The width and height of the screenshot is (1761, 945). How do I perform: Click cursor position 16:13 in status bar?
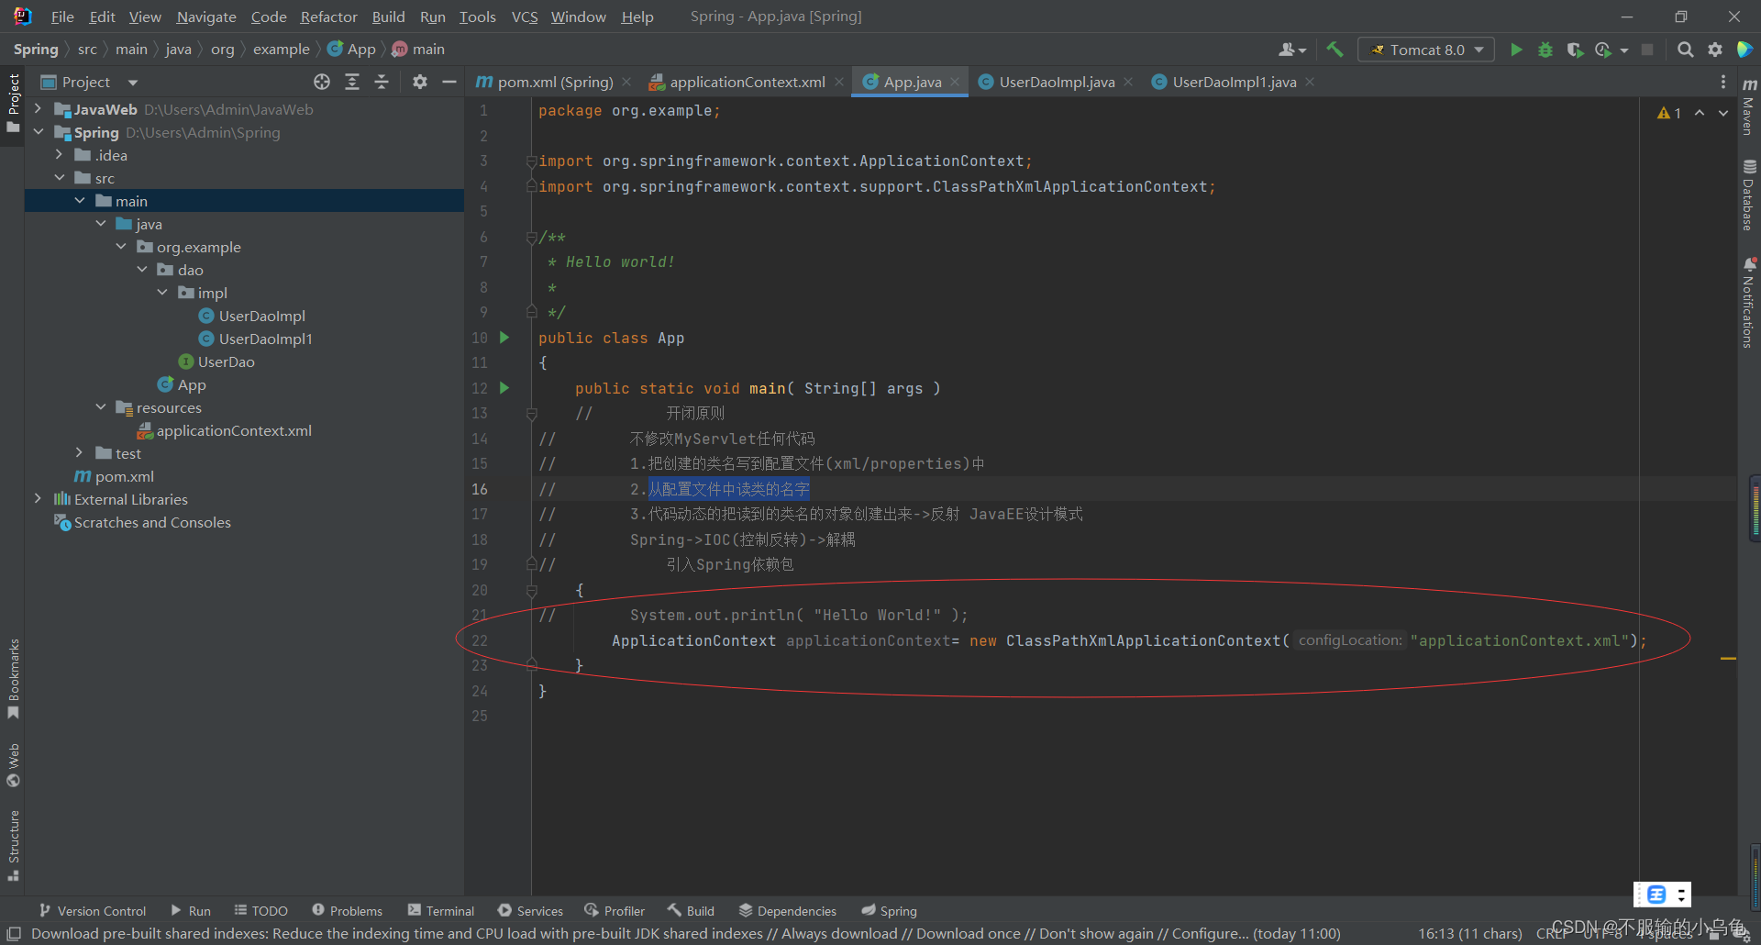click(x=1470, y=934)
